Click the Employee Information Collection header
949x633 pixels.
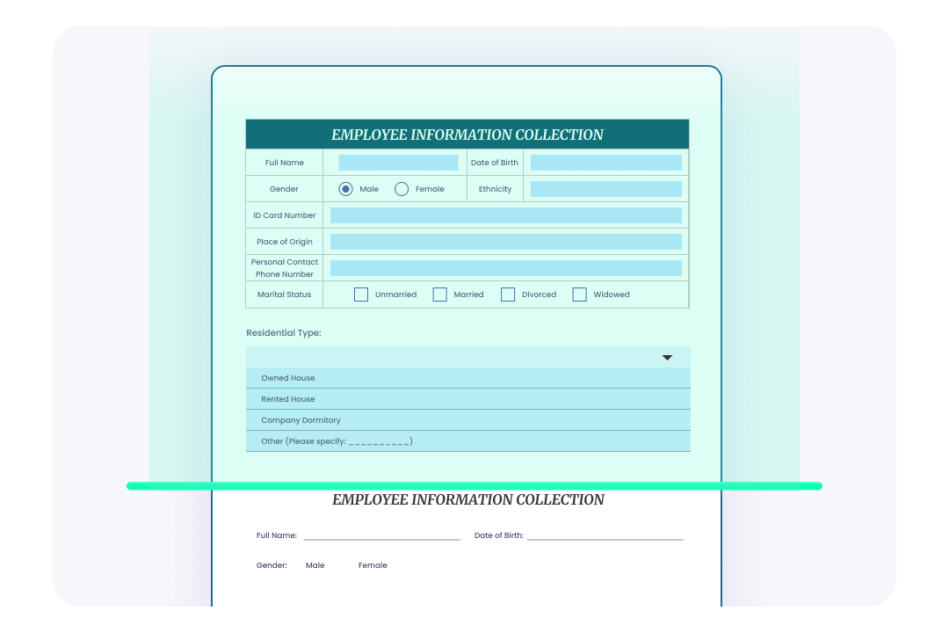[467, 134]
